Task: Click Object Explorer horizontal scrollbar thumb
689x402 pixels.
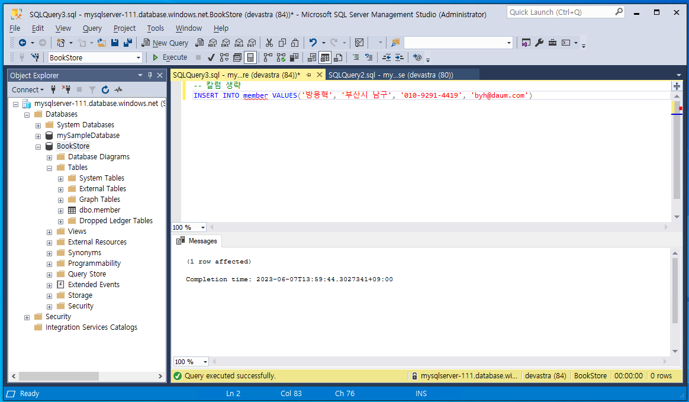Action: pyautogui.click(x=59, y=376)
